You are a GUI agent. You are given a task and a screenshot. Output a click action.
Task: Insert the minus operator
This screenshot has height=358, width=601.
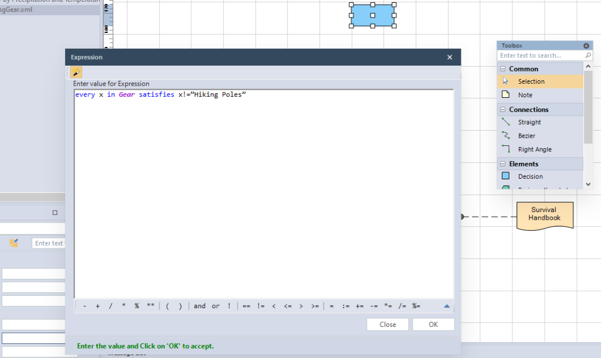(x=85, y=306)
